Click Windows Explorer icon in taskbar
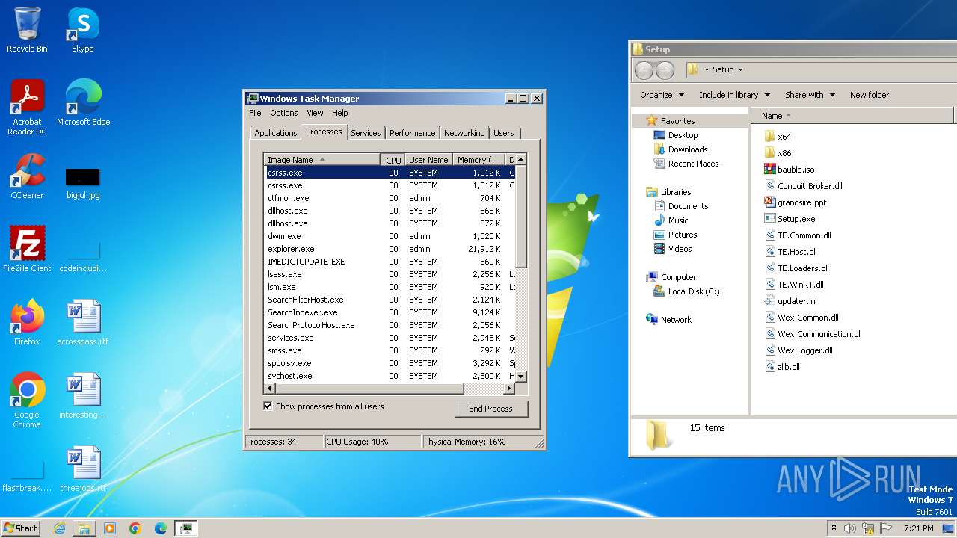 pyautogui.click(x=84, y=528)
